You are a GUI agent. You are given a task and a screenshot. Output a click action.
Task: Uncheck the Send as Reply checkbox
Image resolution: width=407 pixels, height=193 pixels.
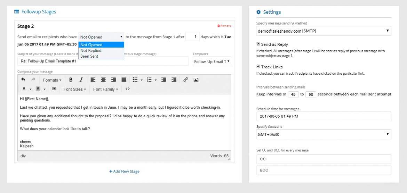258,44
